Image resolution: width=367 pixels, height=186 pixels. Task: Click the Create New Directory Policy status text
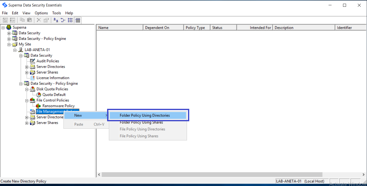coord(23,181)
